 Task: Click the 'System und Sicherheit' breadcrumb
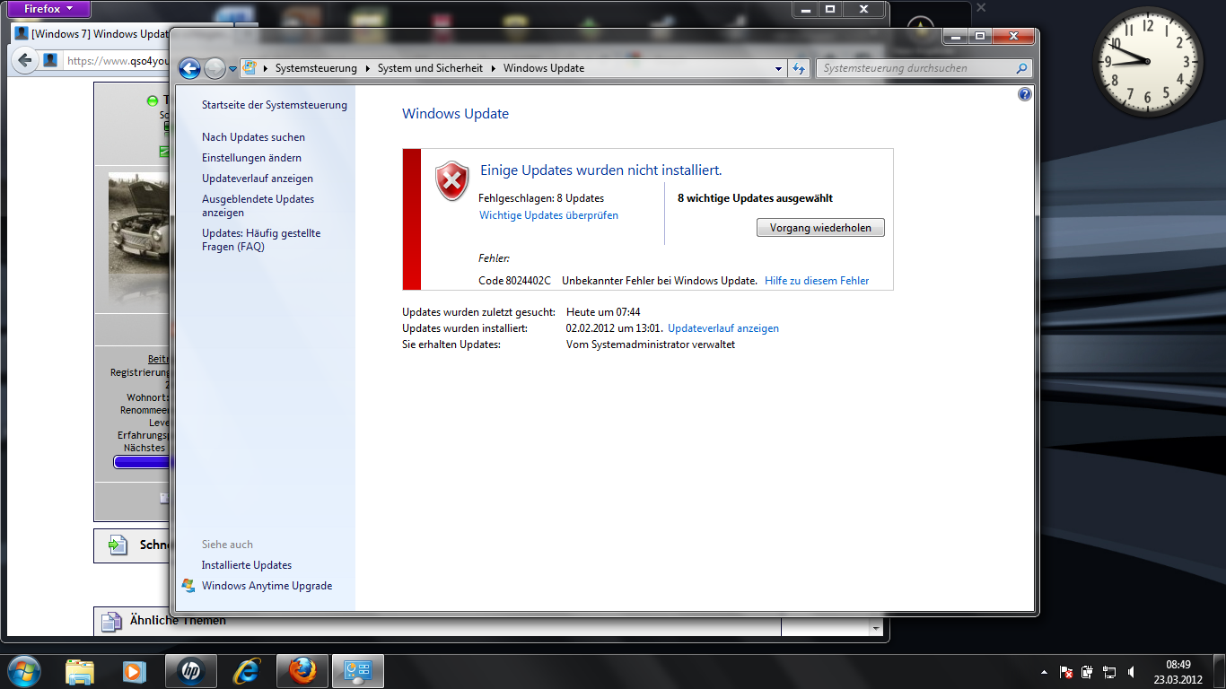click(x=429, y=68)
